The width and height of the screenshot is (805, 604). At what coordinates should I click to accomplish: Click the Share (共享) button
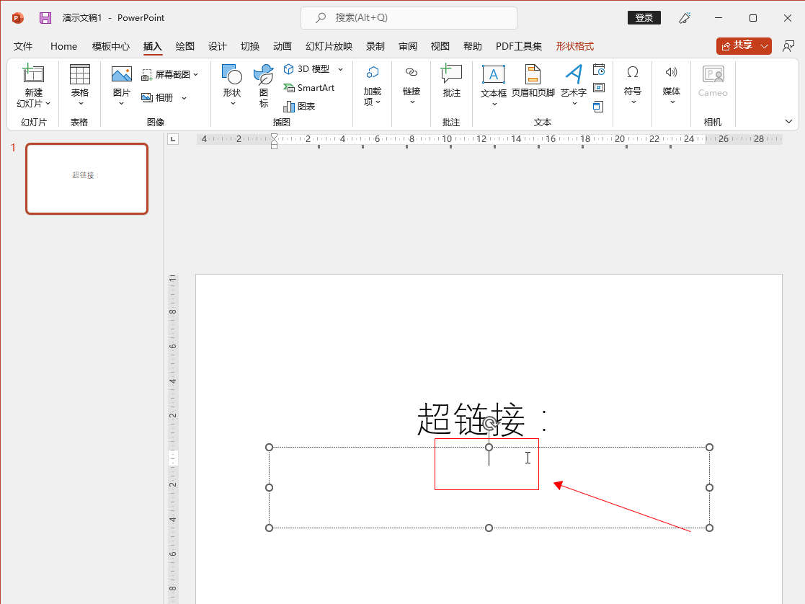(x=737, y=45)
